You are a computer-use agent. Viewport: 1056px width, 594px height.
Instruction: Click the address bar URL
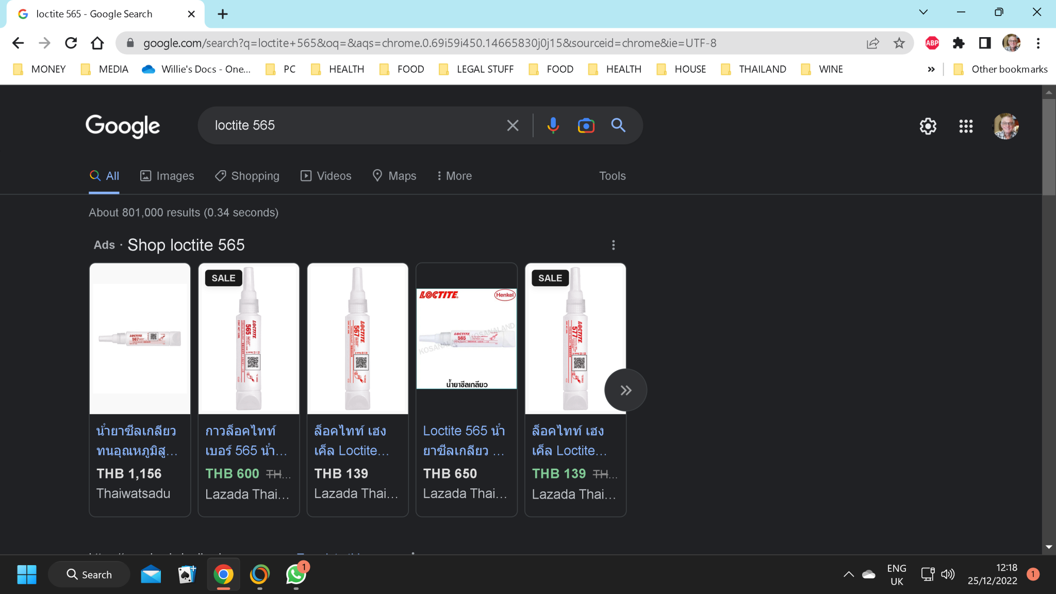click(x=430, y=43)
